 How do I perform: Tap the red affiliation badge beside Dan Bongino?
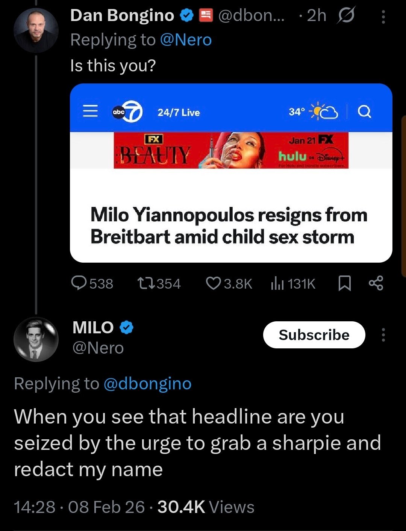point(205,16)
